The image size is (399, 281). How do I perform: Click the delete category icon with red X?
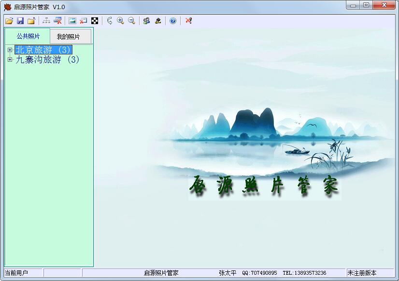tap(58, 21)
